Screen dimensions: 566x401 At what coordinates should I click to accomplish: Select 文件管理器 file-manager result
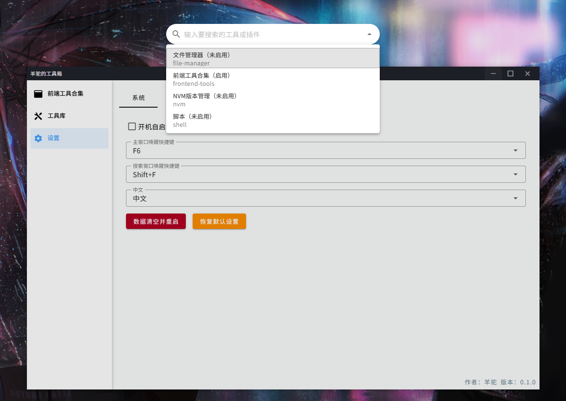273,58
